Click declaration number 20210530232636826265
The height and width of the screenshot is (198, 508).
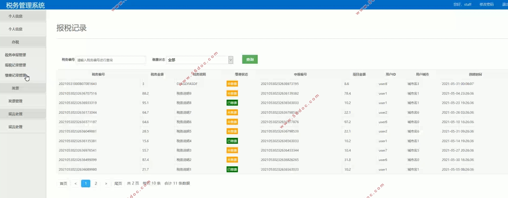[x=280, y=160]
